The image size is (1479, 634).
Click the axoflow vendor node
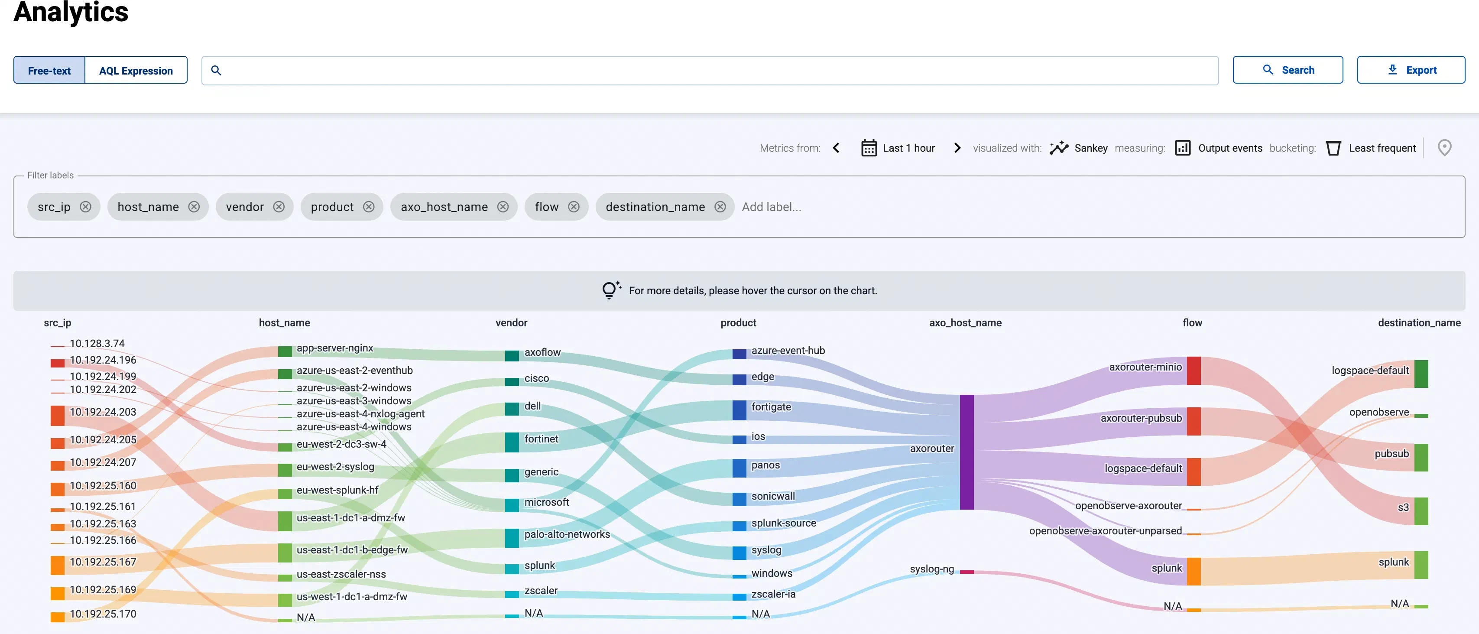(x=512, y=355)
